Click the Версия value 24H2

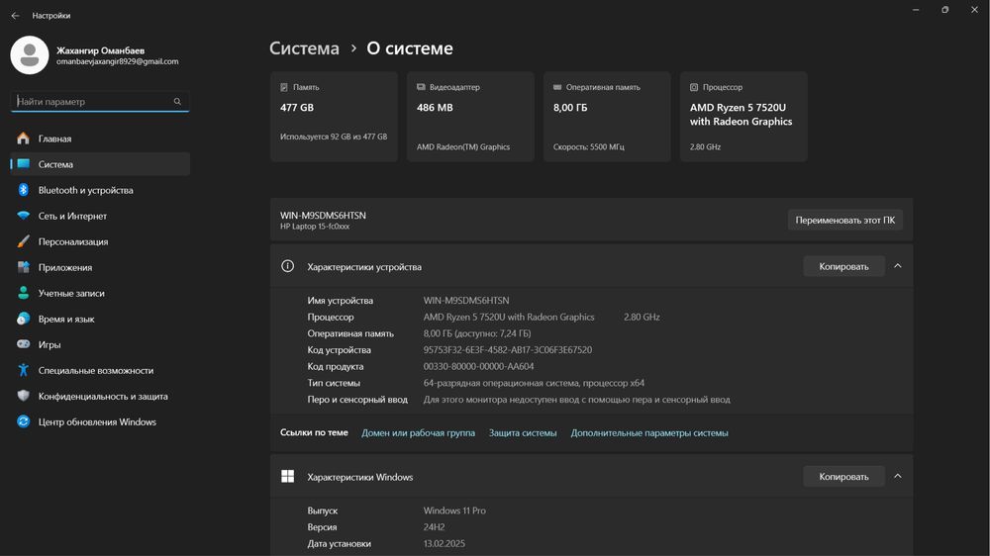[x=434, y=527]
